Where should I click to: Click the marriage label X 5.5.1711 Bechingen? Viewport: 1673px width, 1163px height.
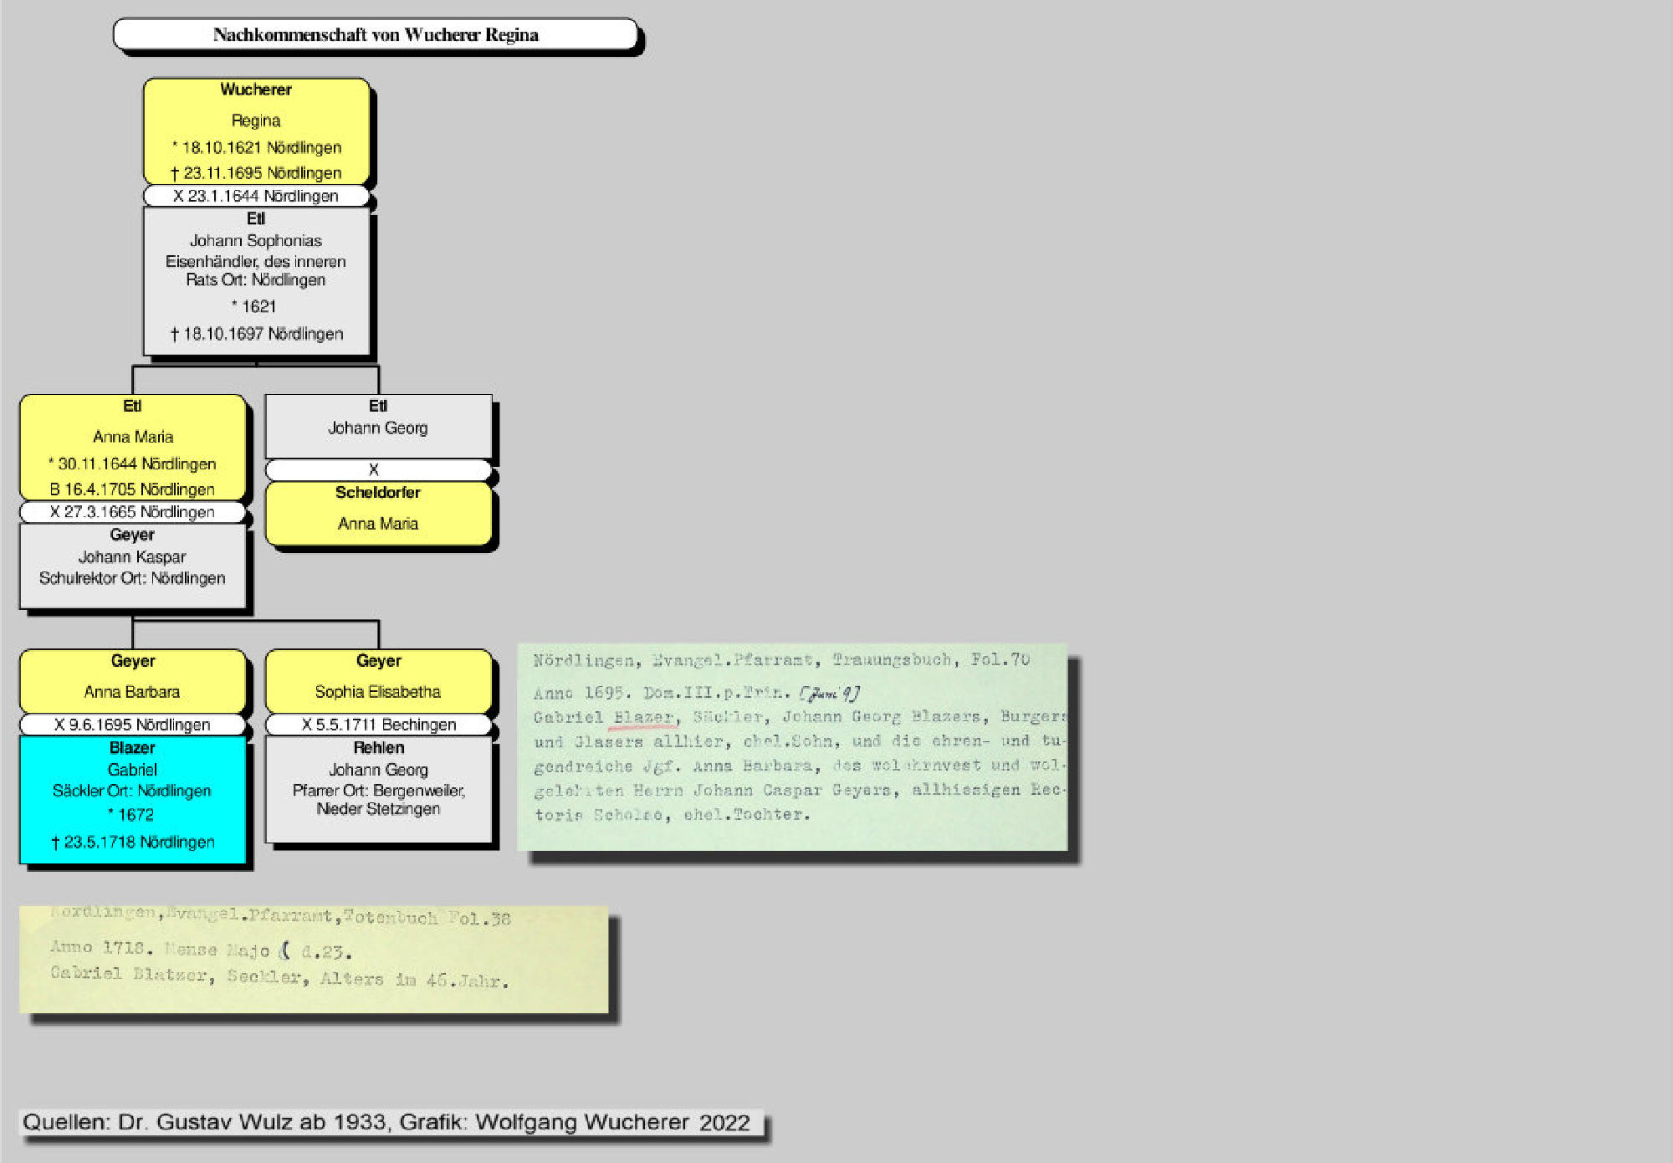tap(378, 725)
